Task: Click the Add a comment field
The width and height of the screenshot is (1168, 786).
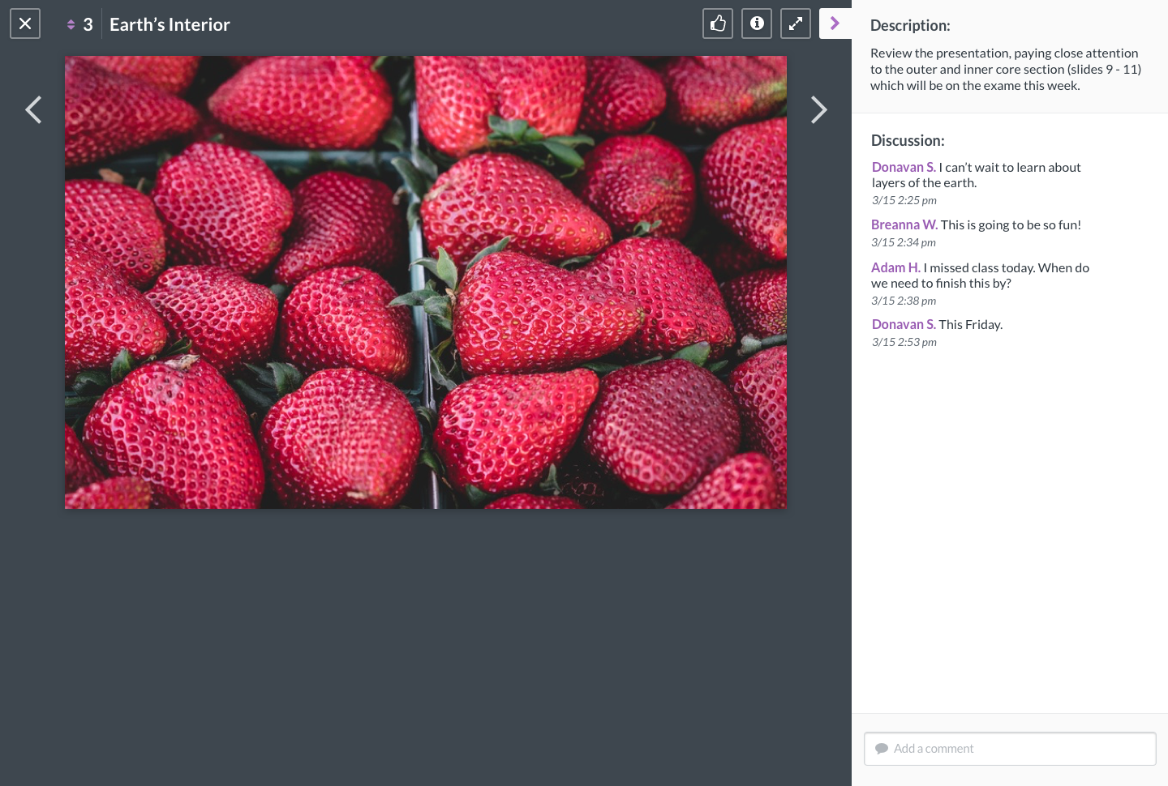Action: click(1010, 749)
